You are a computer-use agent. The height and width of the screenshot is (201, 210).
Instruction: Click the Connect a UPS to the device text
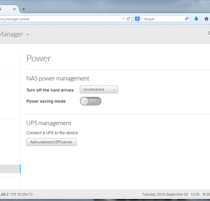[52, 133]
